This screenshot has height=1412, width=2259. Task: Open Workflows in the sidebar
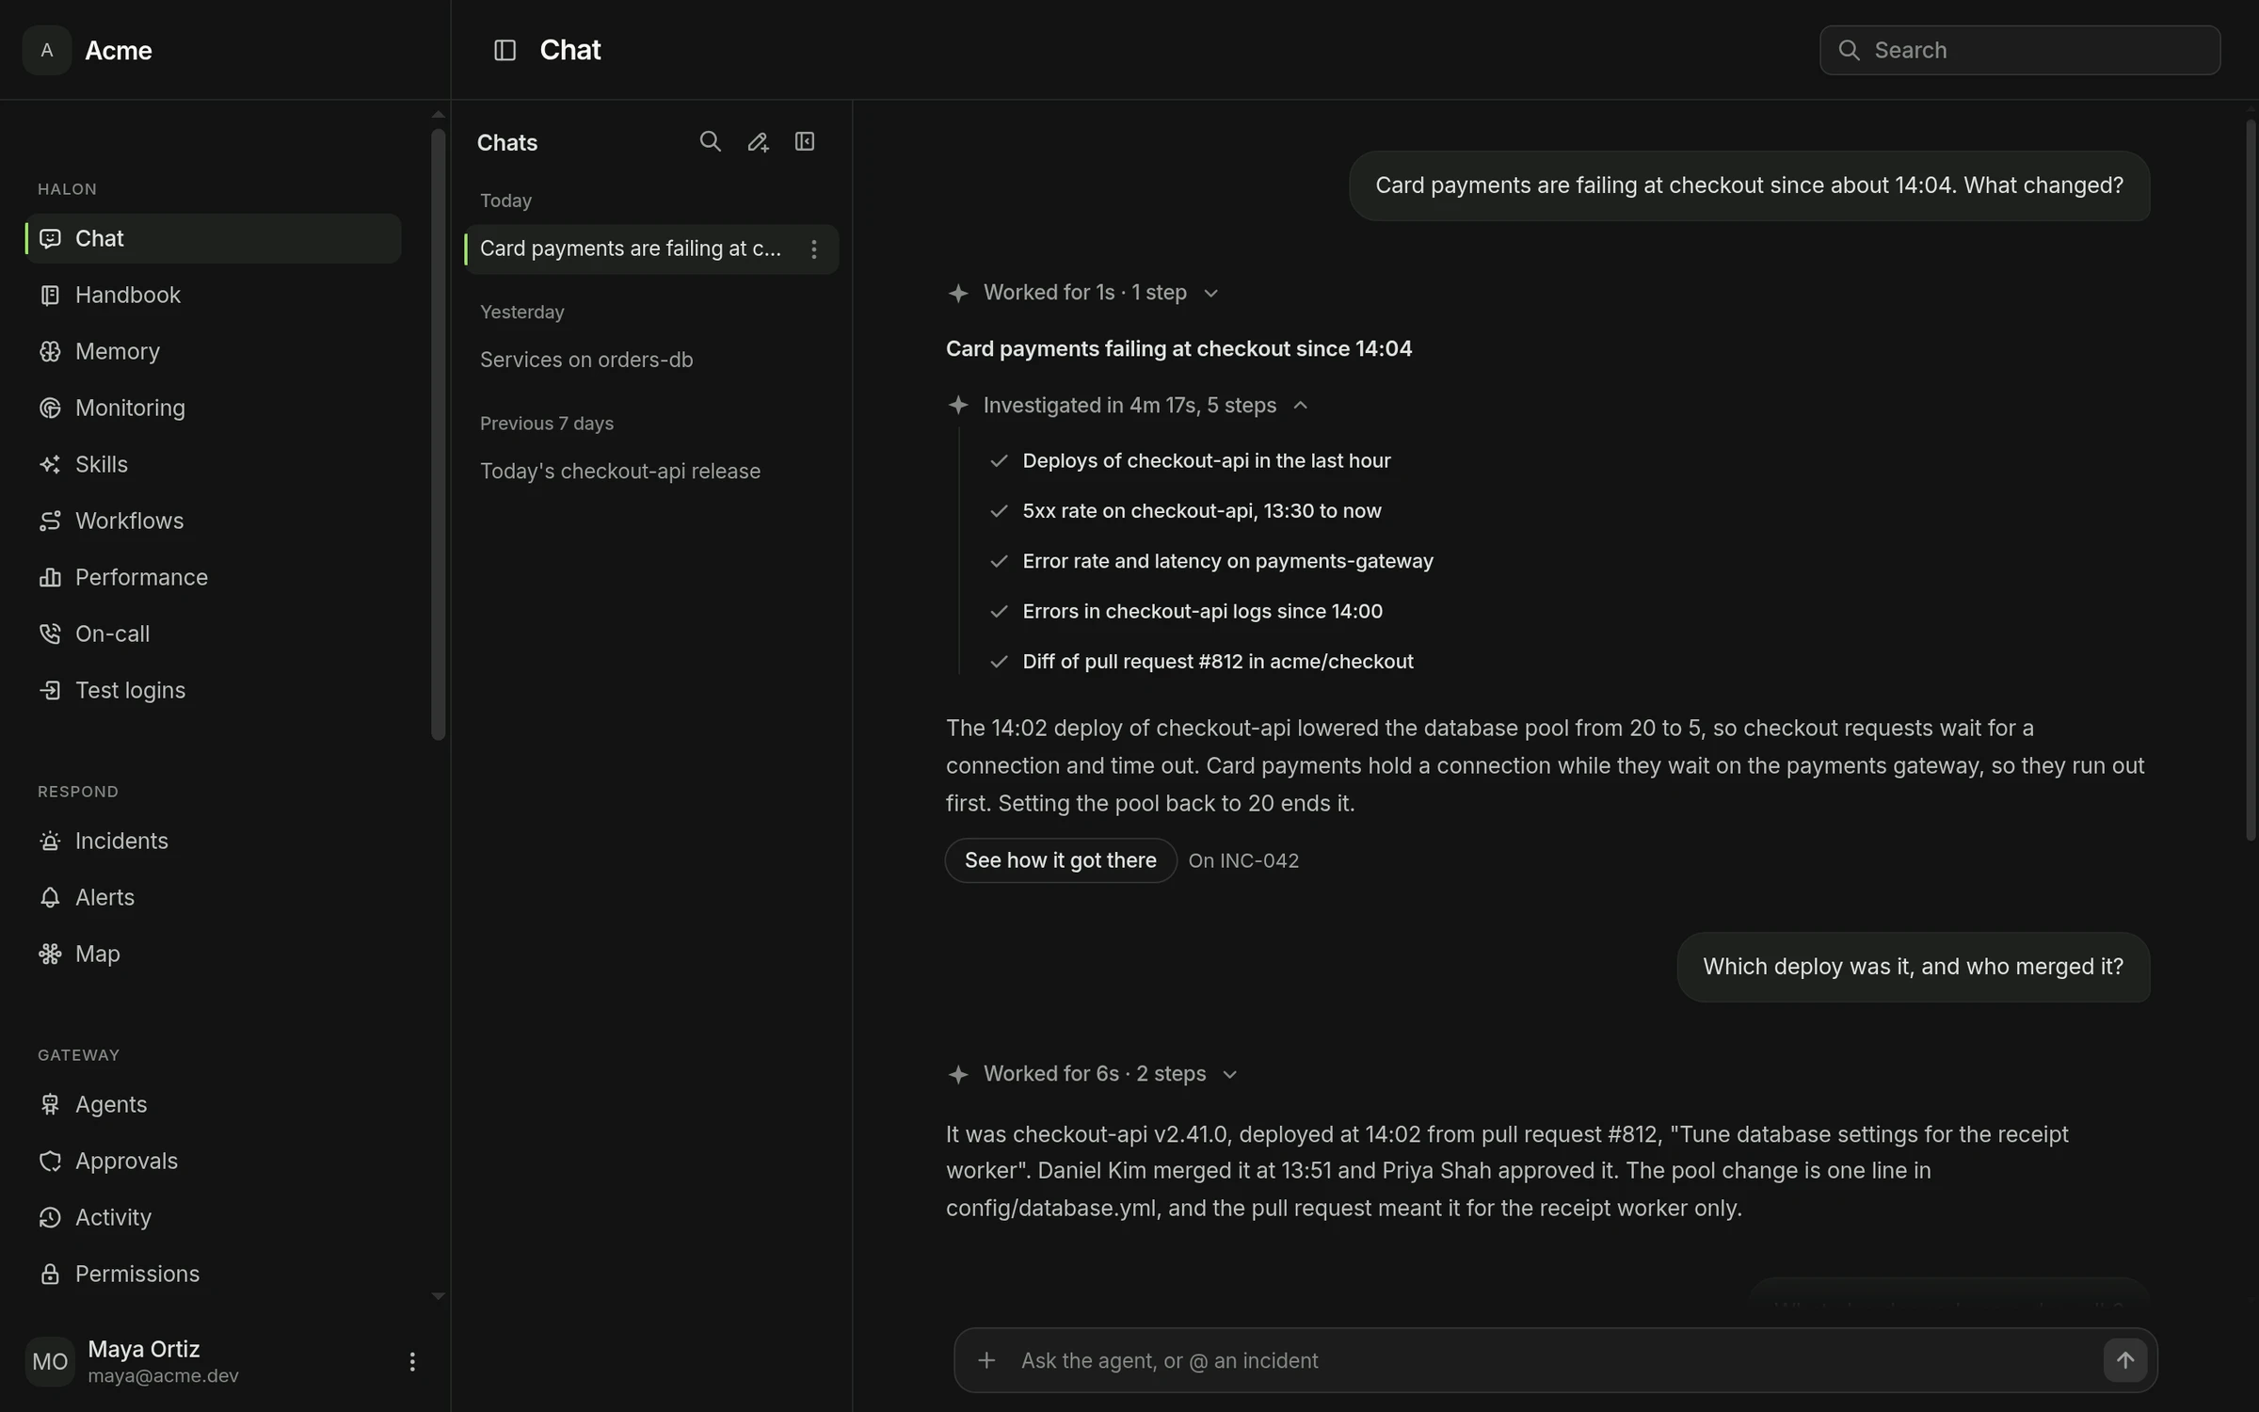coord(213,521)
